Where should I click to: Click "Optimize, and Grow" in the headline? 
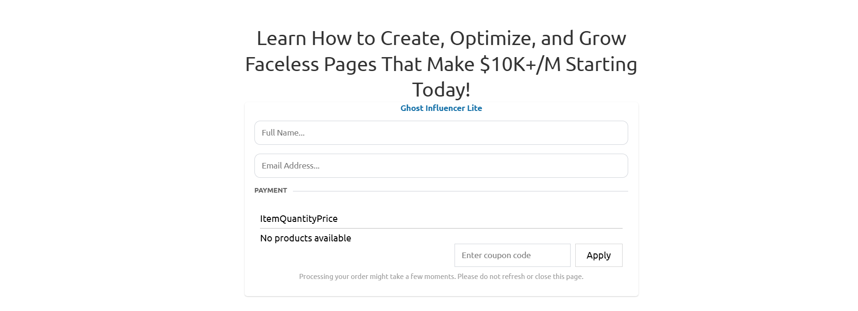pos(538,39)
